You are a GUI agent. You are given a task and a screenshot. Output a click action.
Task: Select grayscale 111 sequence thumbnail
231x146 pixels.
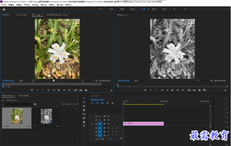coord(46,116)
